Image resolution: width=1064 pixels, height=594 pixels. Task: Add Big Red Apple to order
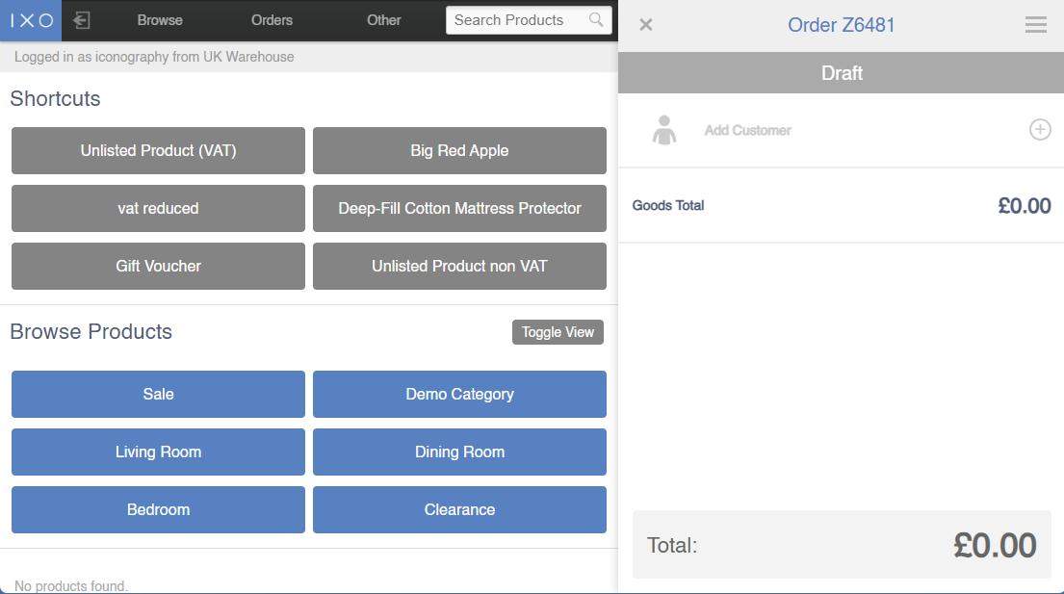pos(459,151)
